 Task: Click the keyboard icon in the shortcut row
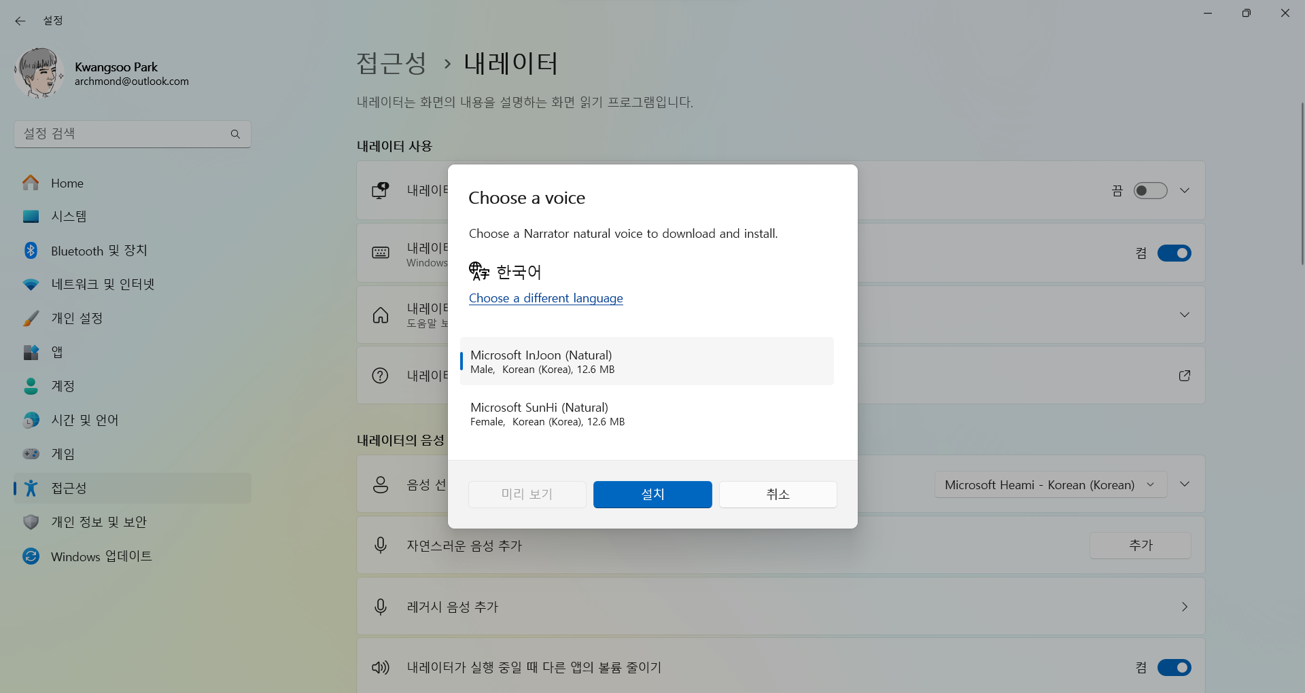click(381, 253)
